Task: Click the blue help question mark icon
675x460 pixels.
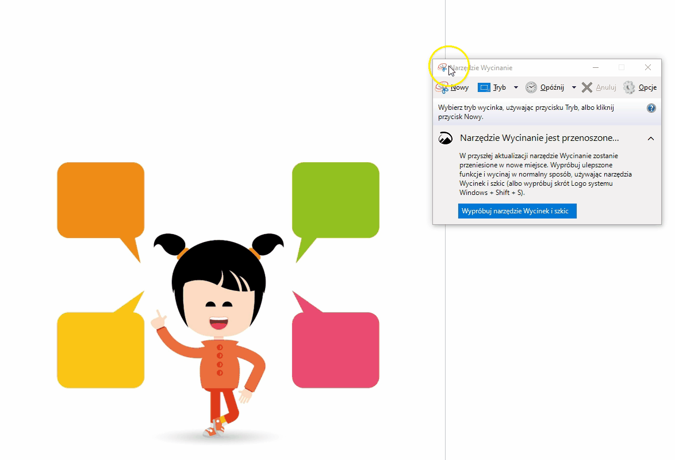Action: 651,108
